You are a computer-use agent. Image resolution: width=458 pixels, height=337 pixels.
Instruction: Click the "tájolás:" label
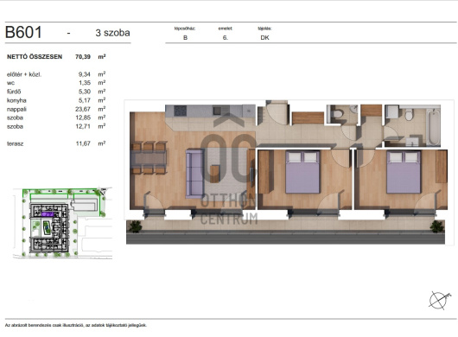264,29
